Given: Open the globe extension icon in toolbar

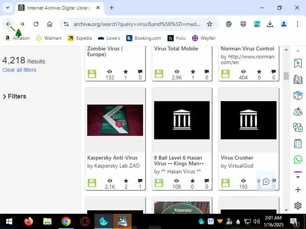Looking at the screenshot, I should click(229, 24).
